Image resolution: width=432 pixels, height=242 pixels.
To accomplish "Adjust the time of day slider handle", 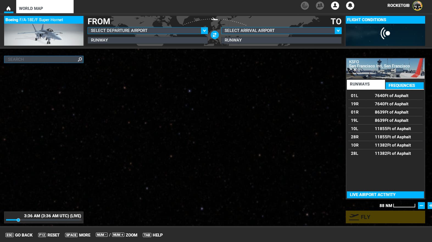I will (18, 220).
